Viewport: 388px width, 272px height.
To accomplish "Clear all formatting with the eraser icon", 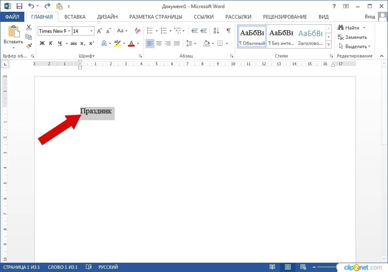I will pyautogui.click(x=137, y=31).
